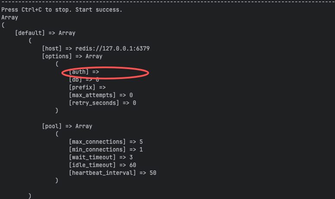Screen dimensions: 335x199
Task: Select the [max_attempts] key
Action: click(93, 95)
